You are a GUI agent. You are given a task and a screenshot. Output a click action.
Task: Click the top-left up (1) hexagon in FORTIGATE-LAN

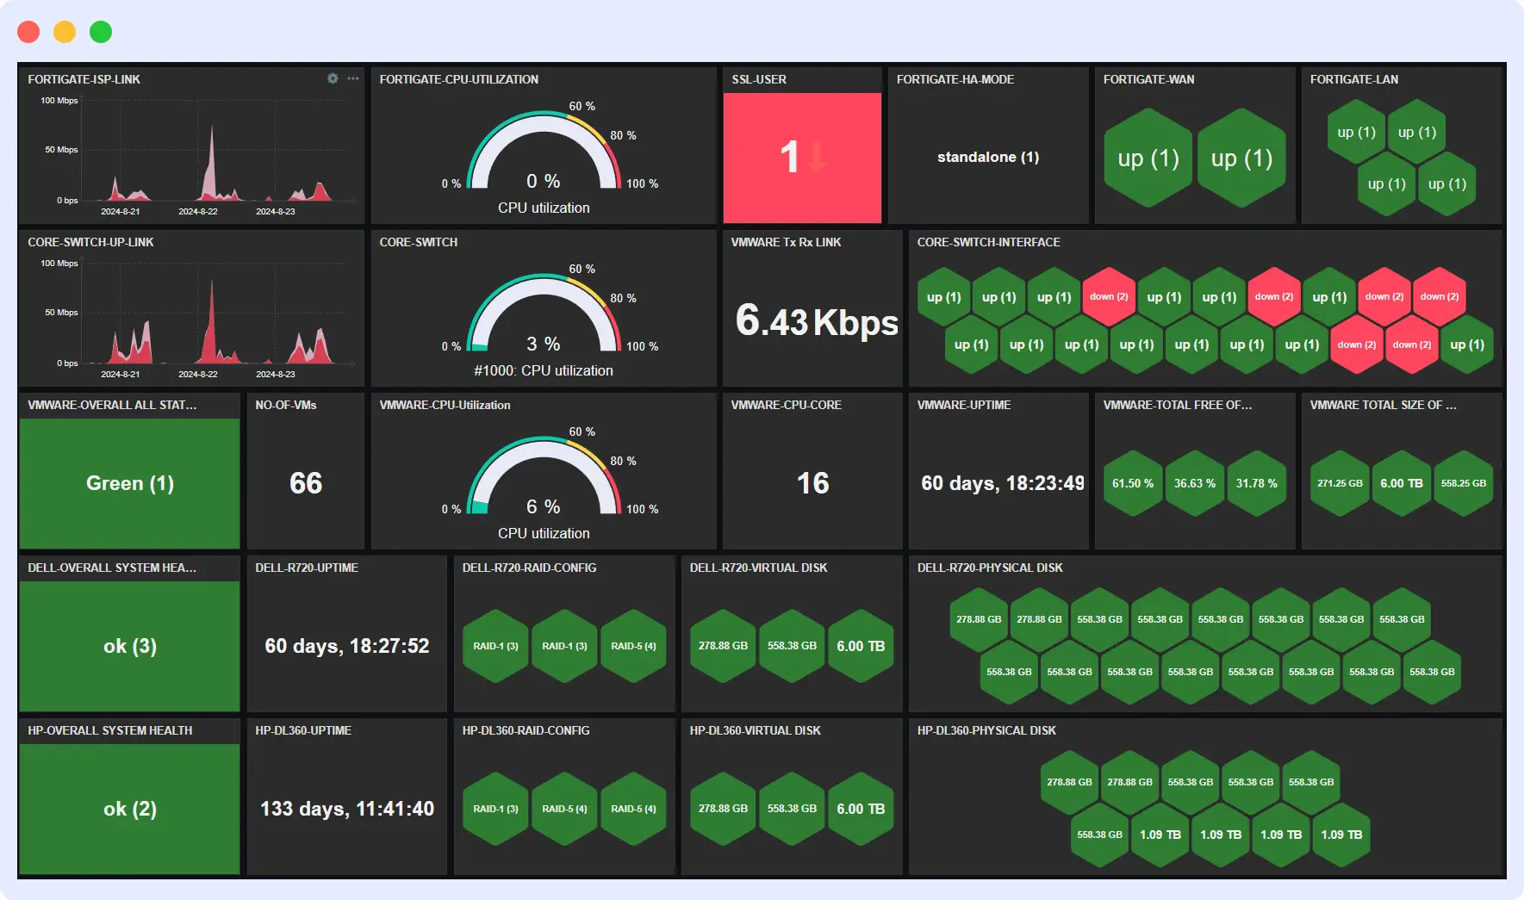1355,131
